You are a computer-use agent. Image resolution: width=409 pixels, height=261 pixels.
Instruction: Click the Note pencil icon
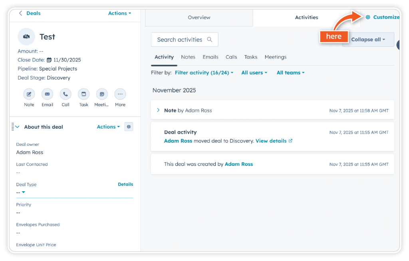[x=29, y=94]
